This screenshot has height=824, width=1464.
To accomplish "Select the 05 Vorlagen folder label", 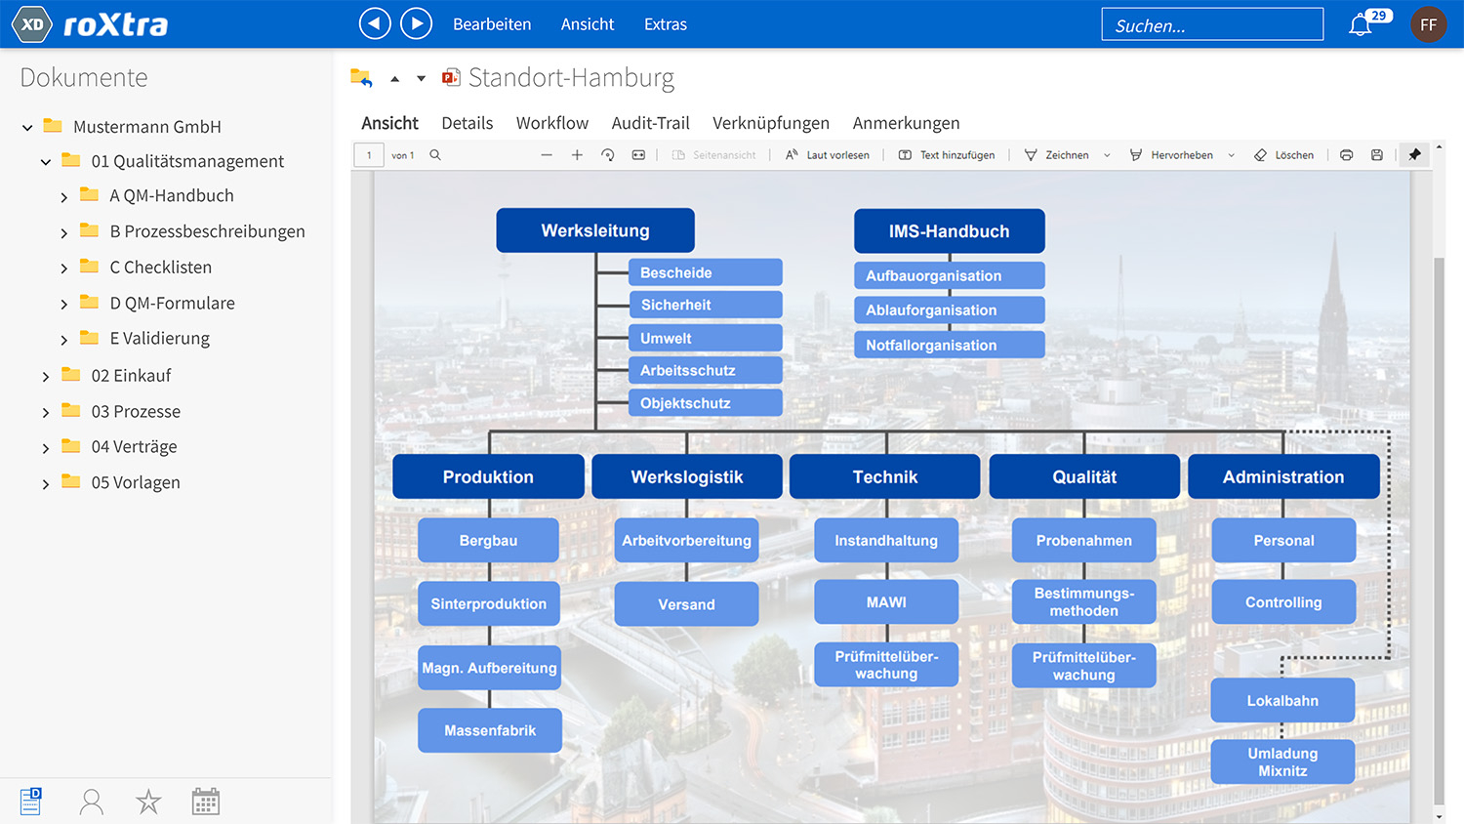I will tap(136, 482).
